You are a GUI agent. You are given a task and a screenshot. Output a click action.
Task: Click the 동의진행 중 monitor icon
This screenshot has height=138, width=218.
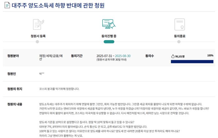point(109,24)
